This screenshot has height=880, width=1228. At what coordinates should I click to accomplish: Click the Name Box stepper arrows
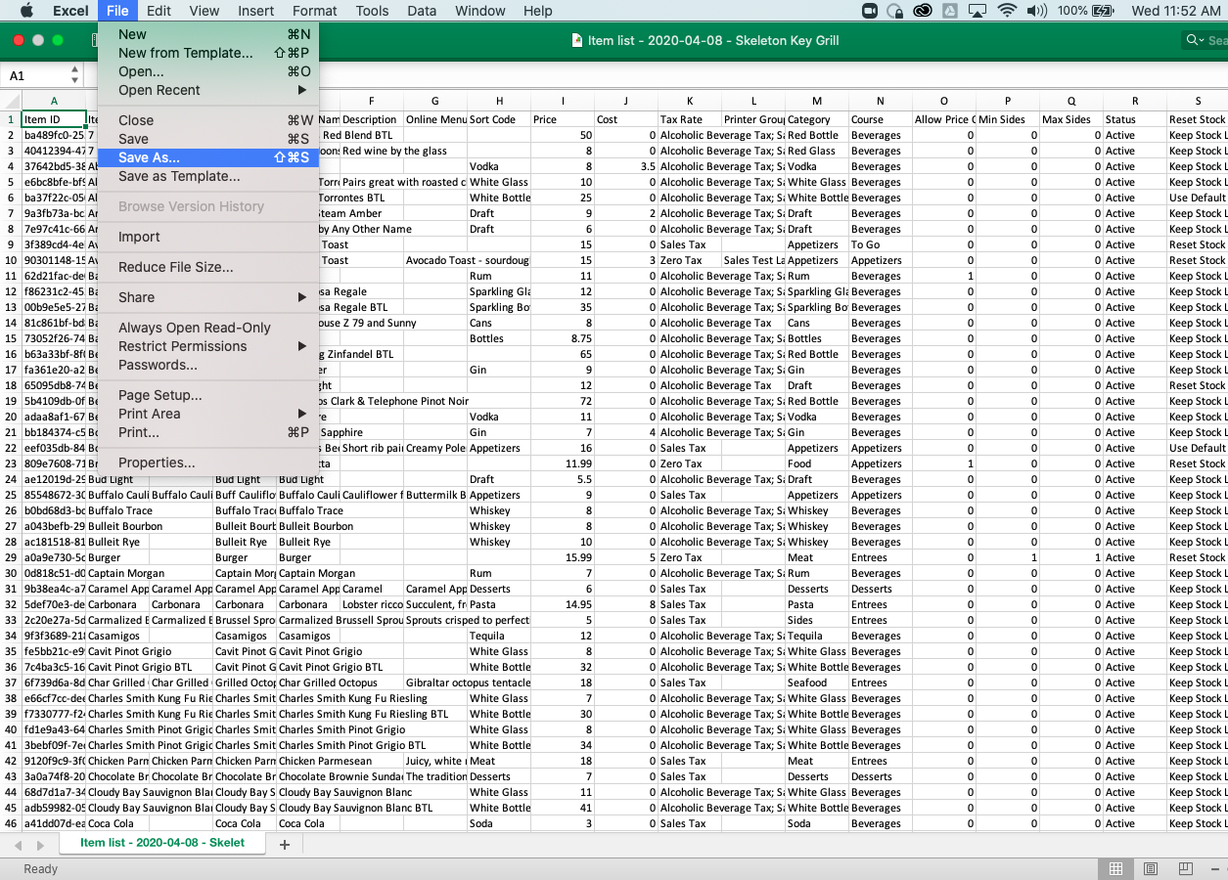[x=75, y=75]
